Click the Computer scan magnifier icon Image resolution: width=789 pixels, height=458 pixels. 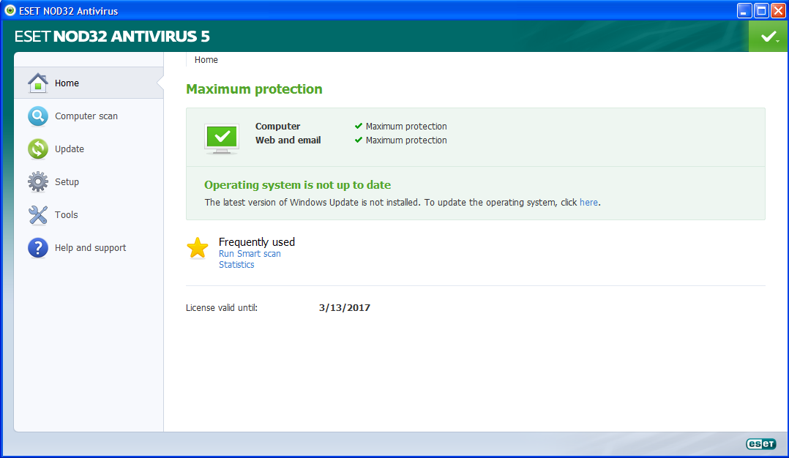[x=38, y=116]
